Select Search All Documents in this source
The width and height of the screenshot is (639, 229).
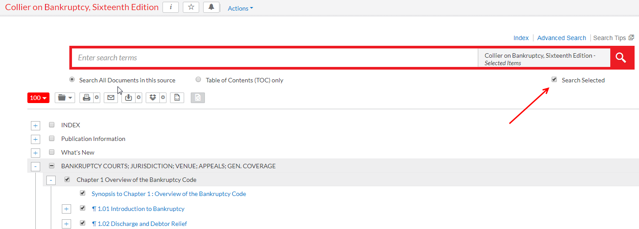coord(72,80)
